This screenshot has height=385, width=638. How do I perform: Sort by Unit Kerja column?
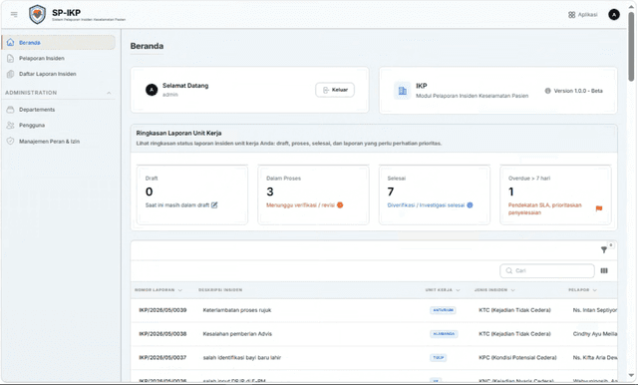tap(443, 290)
